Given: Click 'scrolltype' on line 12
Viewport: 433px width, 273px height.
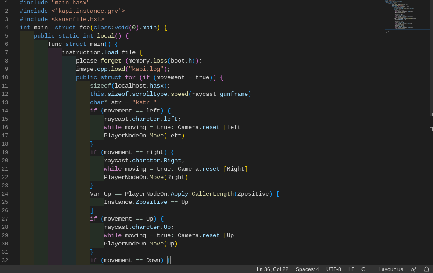Looking at the screenshot, I should (x=150, y=94).
